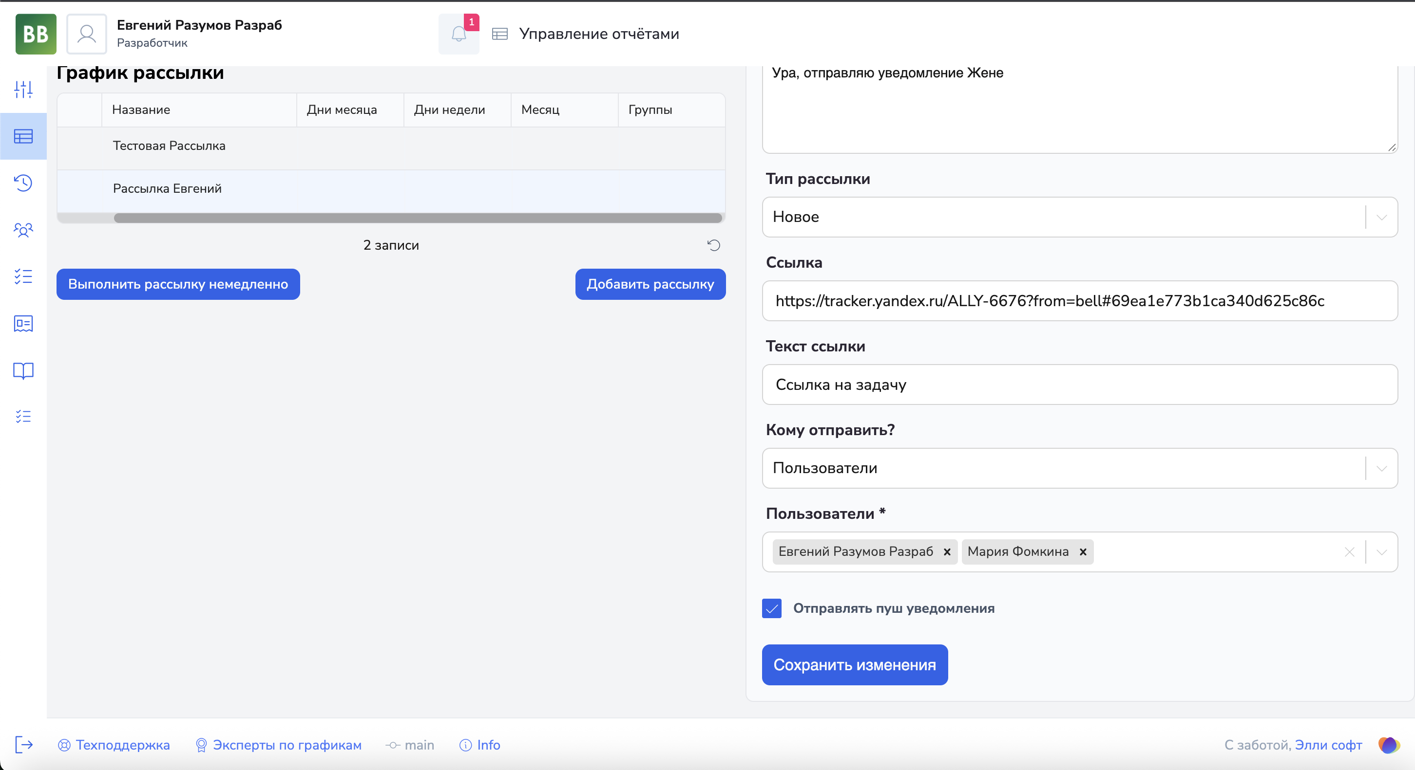Image resolution: width=1415 pixels, height=770 pixels.
Task: Click the news card sidebar icon
Action: click(x=23, y=324)
